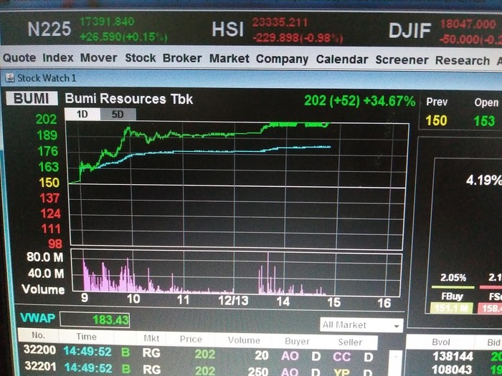The image size is (502, 376).
Task: Click the Prev price 150
Action: tap(436, 120)
